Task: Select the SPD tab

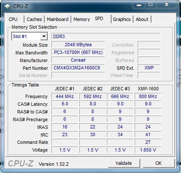Action: tap(99, 18)
